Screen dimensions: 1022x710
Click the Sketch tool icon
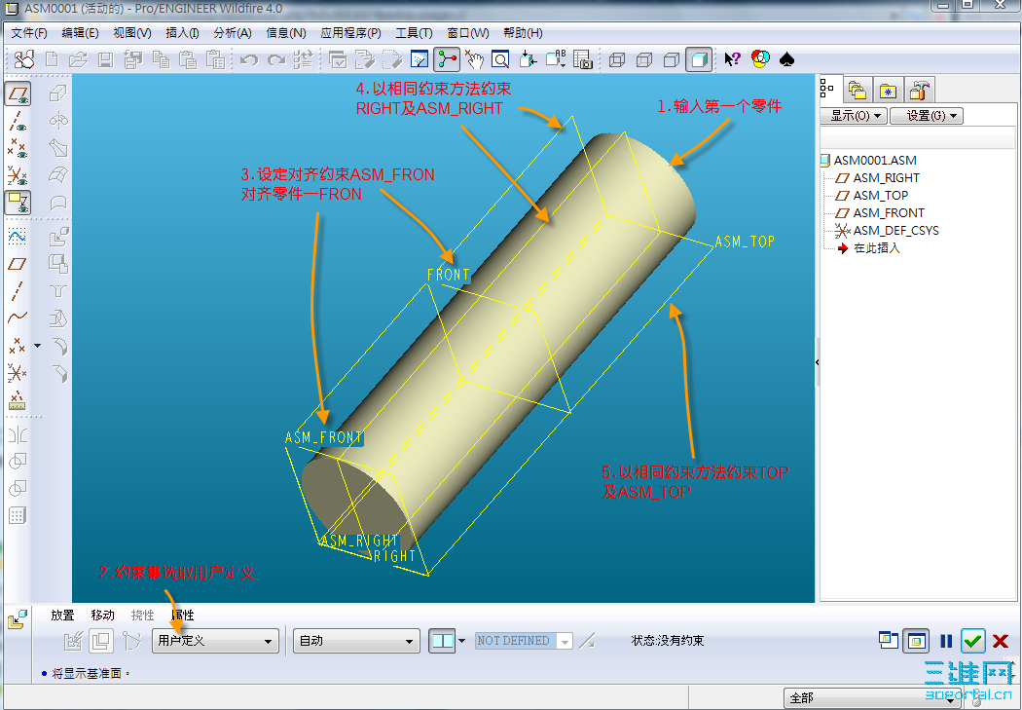[x=18, y=237]
